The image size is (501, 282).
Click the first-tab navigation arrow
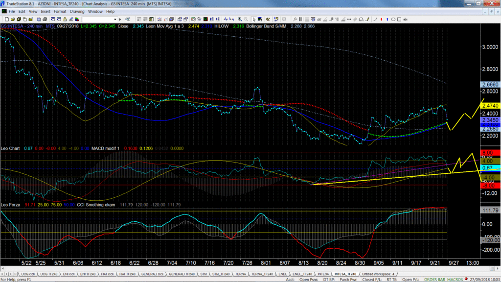coord(2,274)
